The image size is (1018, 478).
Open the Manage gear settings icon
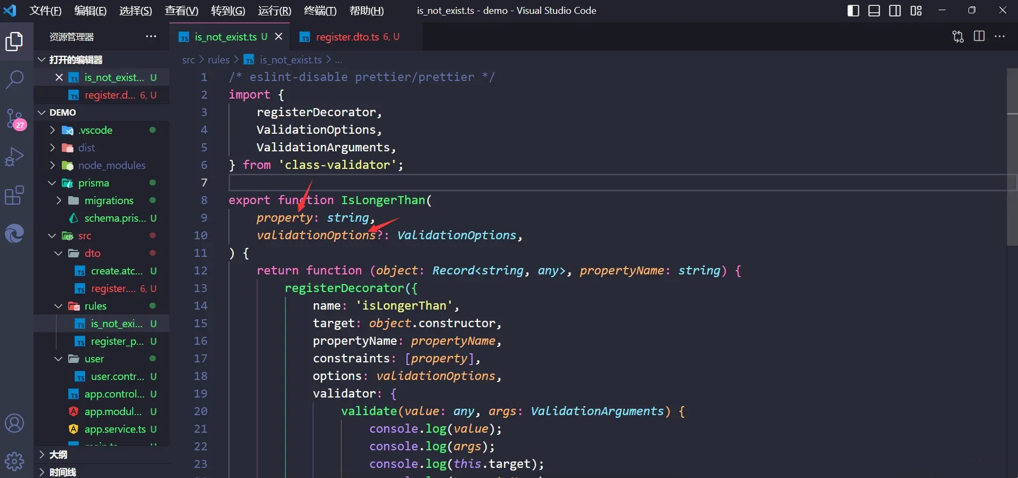[x=14, y=461]
